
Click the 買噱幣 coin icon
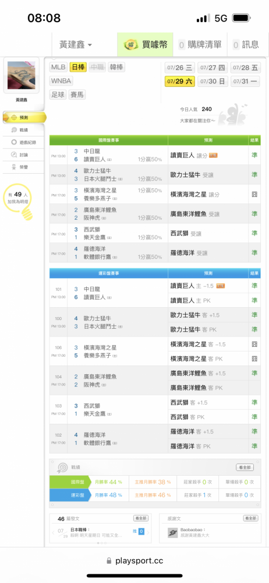click(x=131, y=45)
